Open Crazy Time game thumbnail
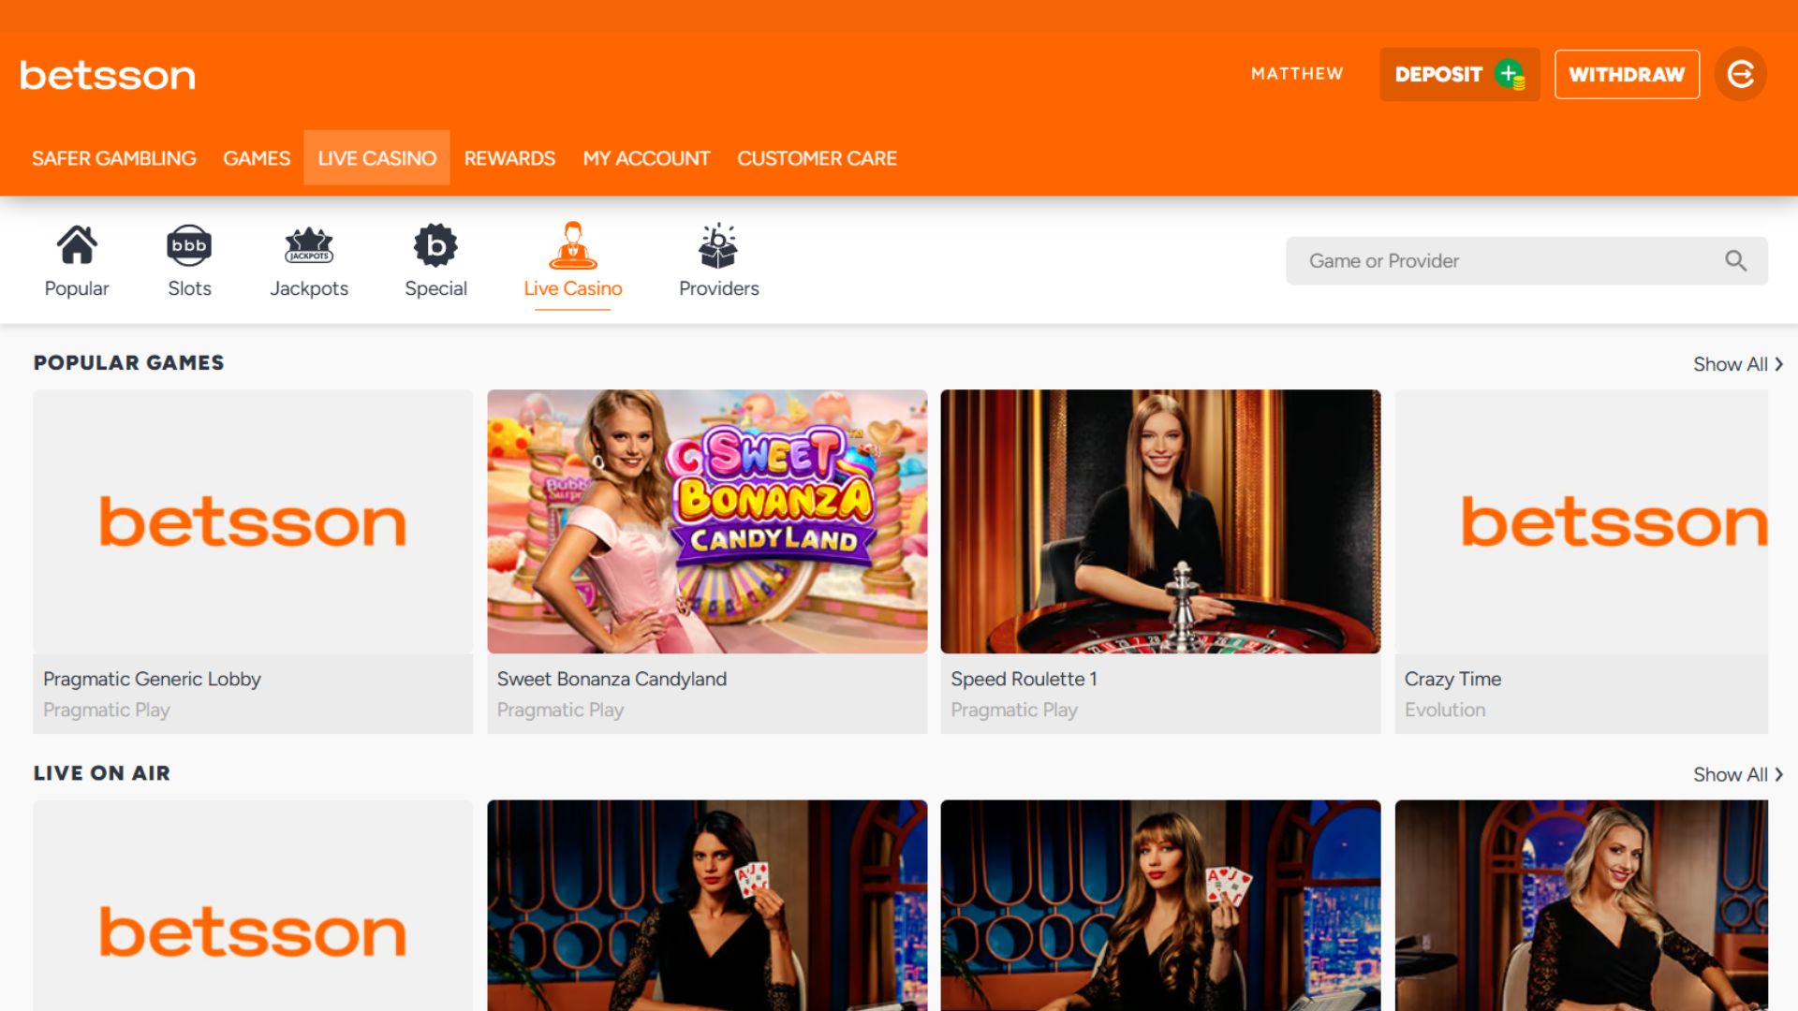The image size is (1798, 1011). coord(1582,521)
